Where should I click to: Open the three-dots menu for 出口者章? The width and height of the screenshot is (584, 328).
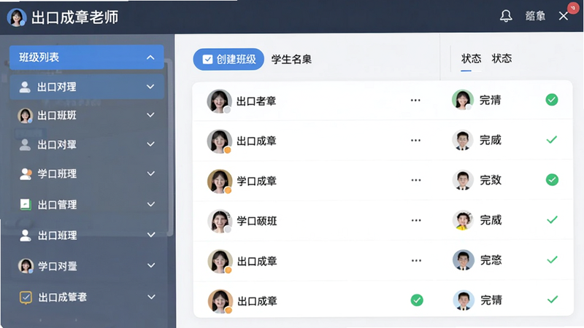pos(415,101)
